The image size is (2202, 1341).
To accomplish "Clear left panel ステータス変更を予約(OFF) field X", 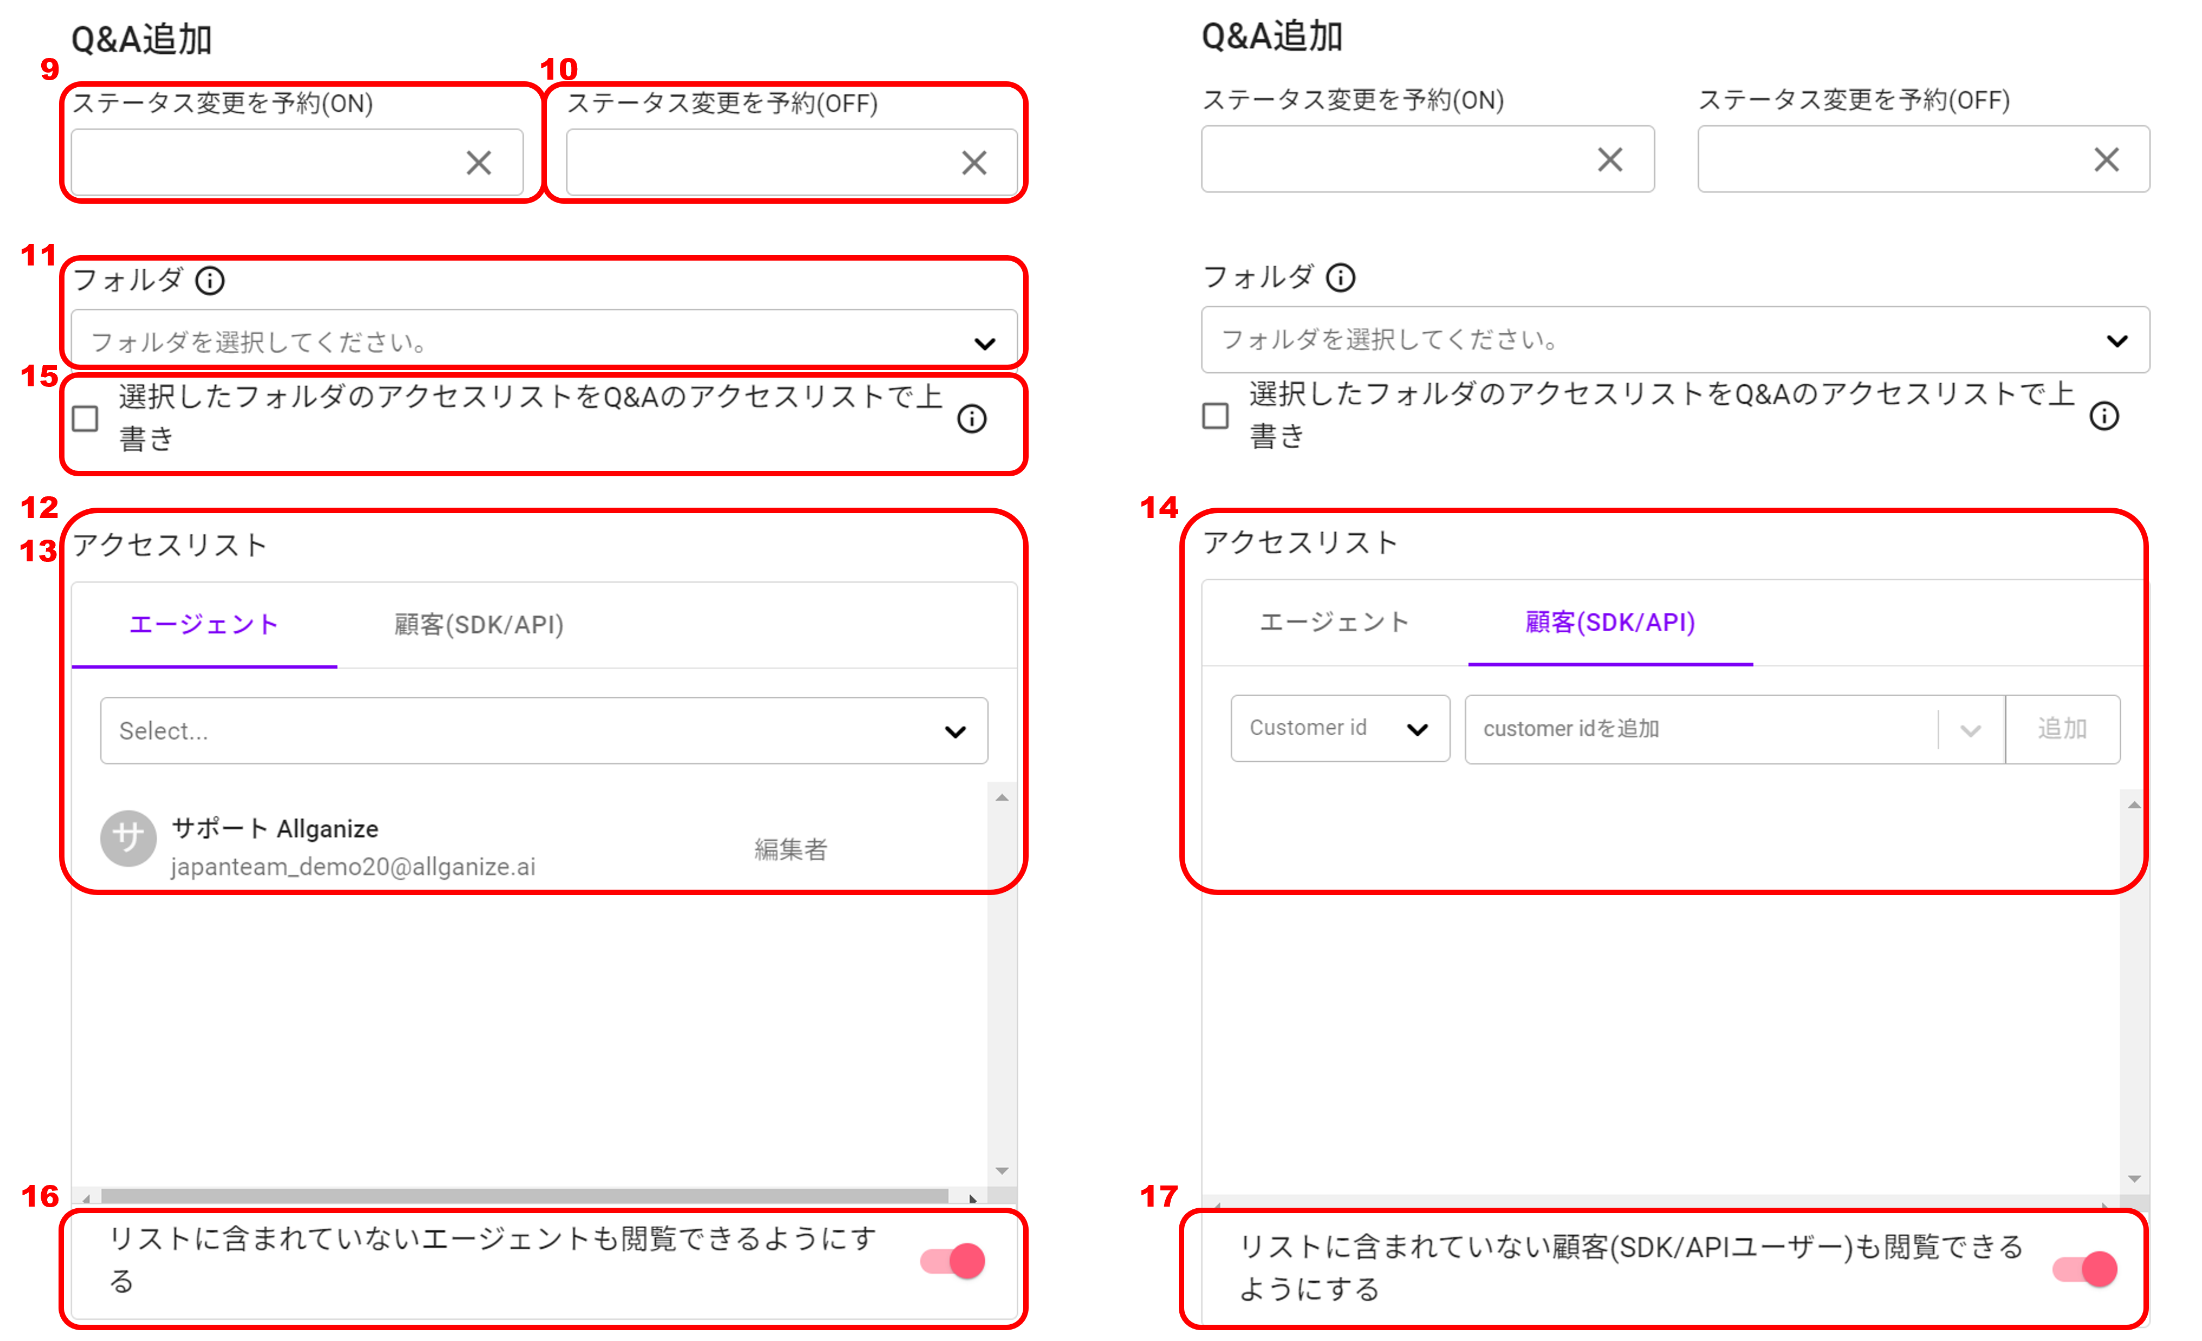I will pos(974,163).
